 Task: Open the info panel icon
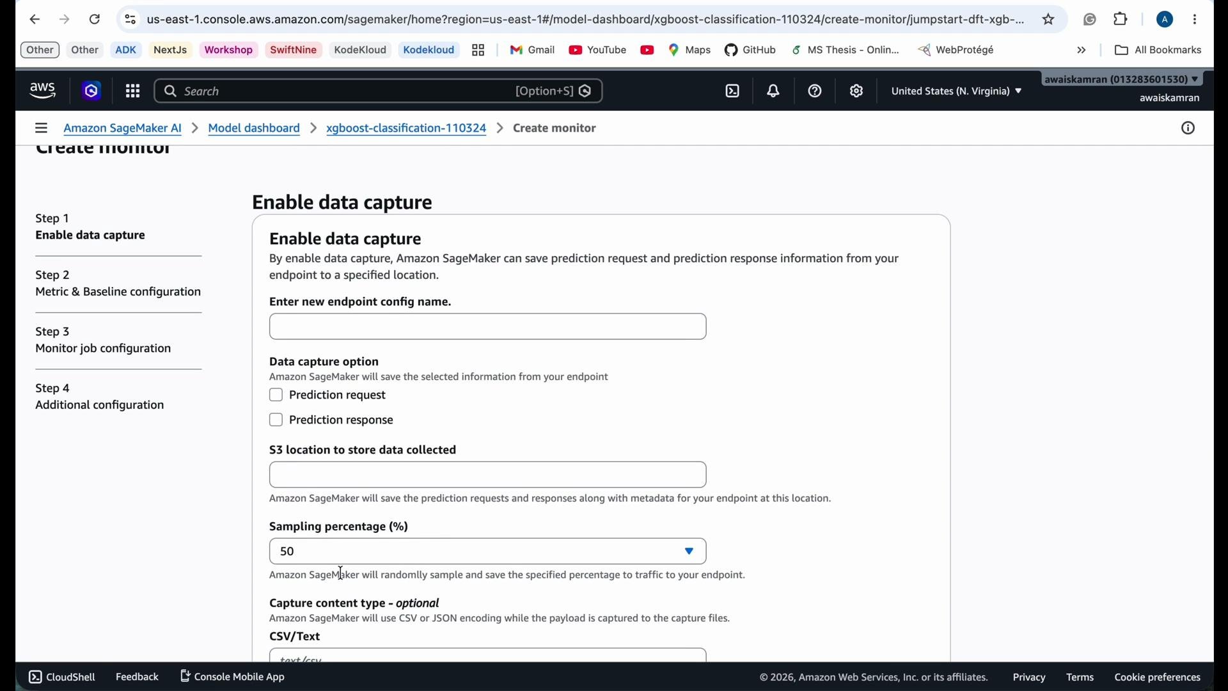(1188, 129)
